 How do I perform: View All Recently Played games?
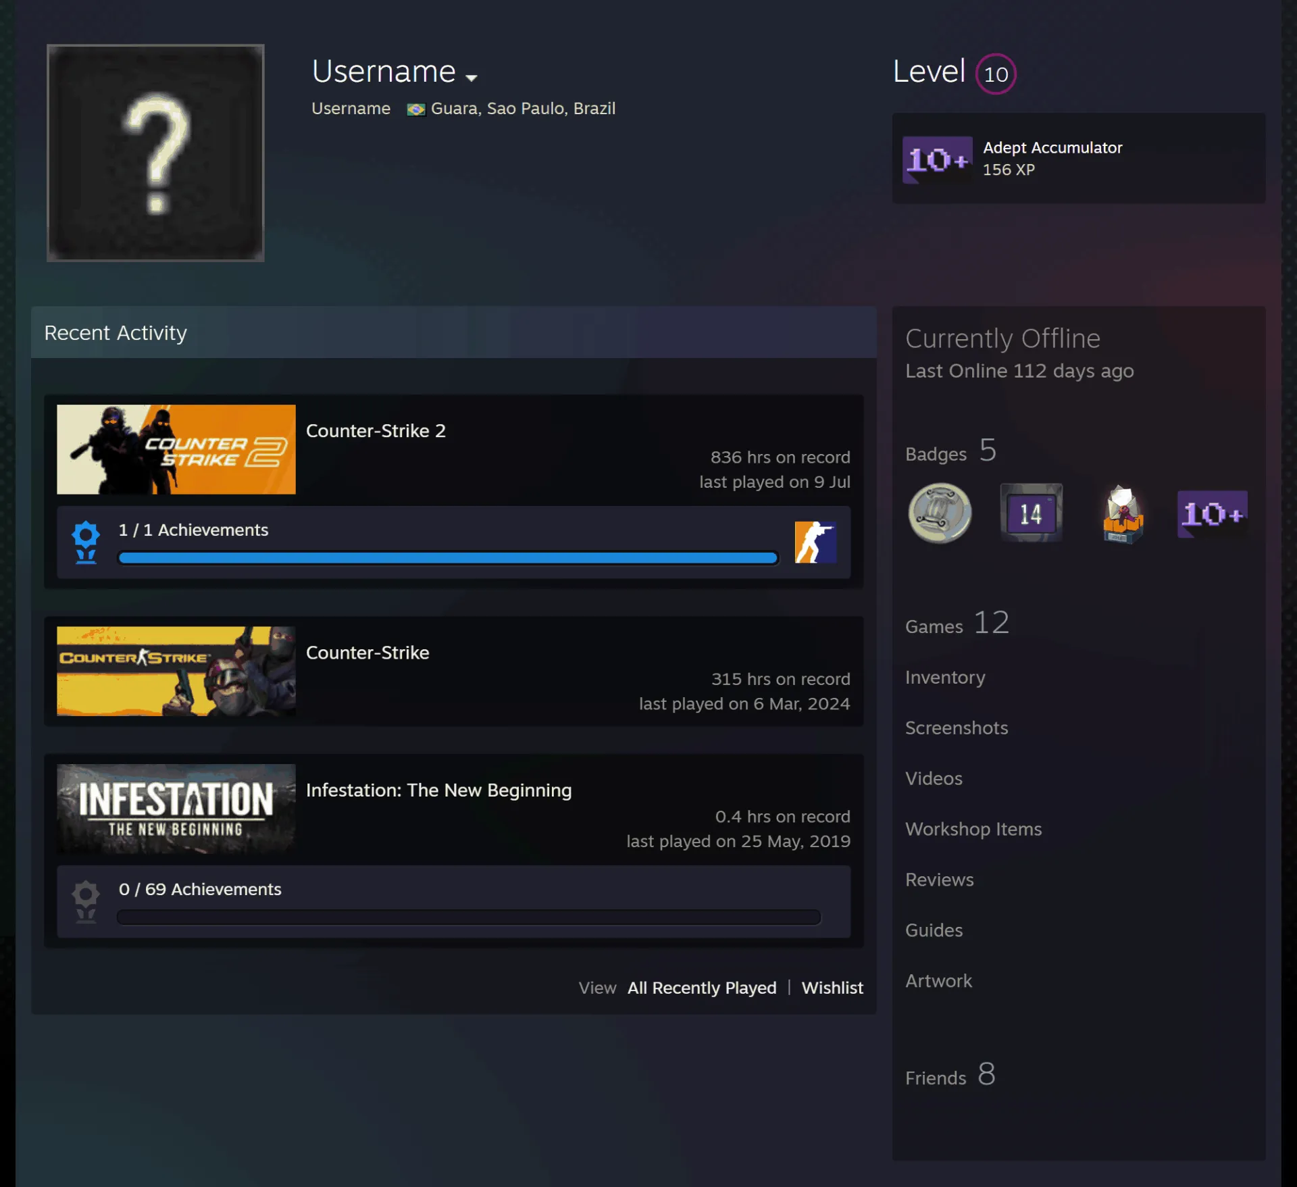point(702,988)
